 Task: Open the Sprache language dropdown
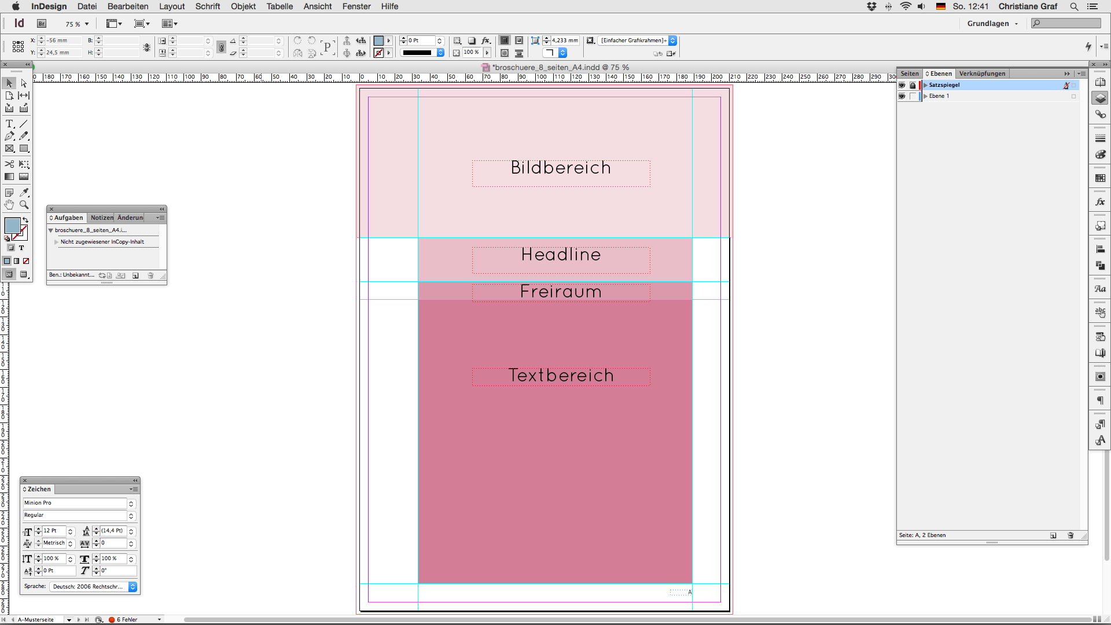pos(133,586)
